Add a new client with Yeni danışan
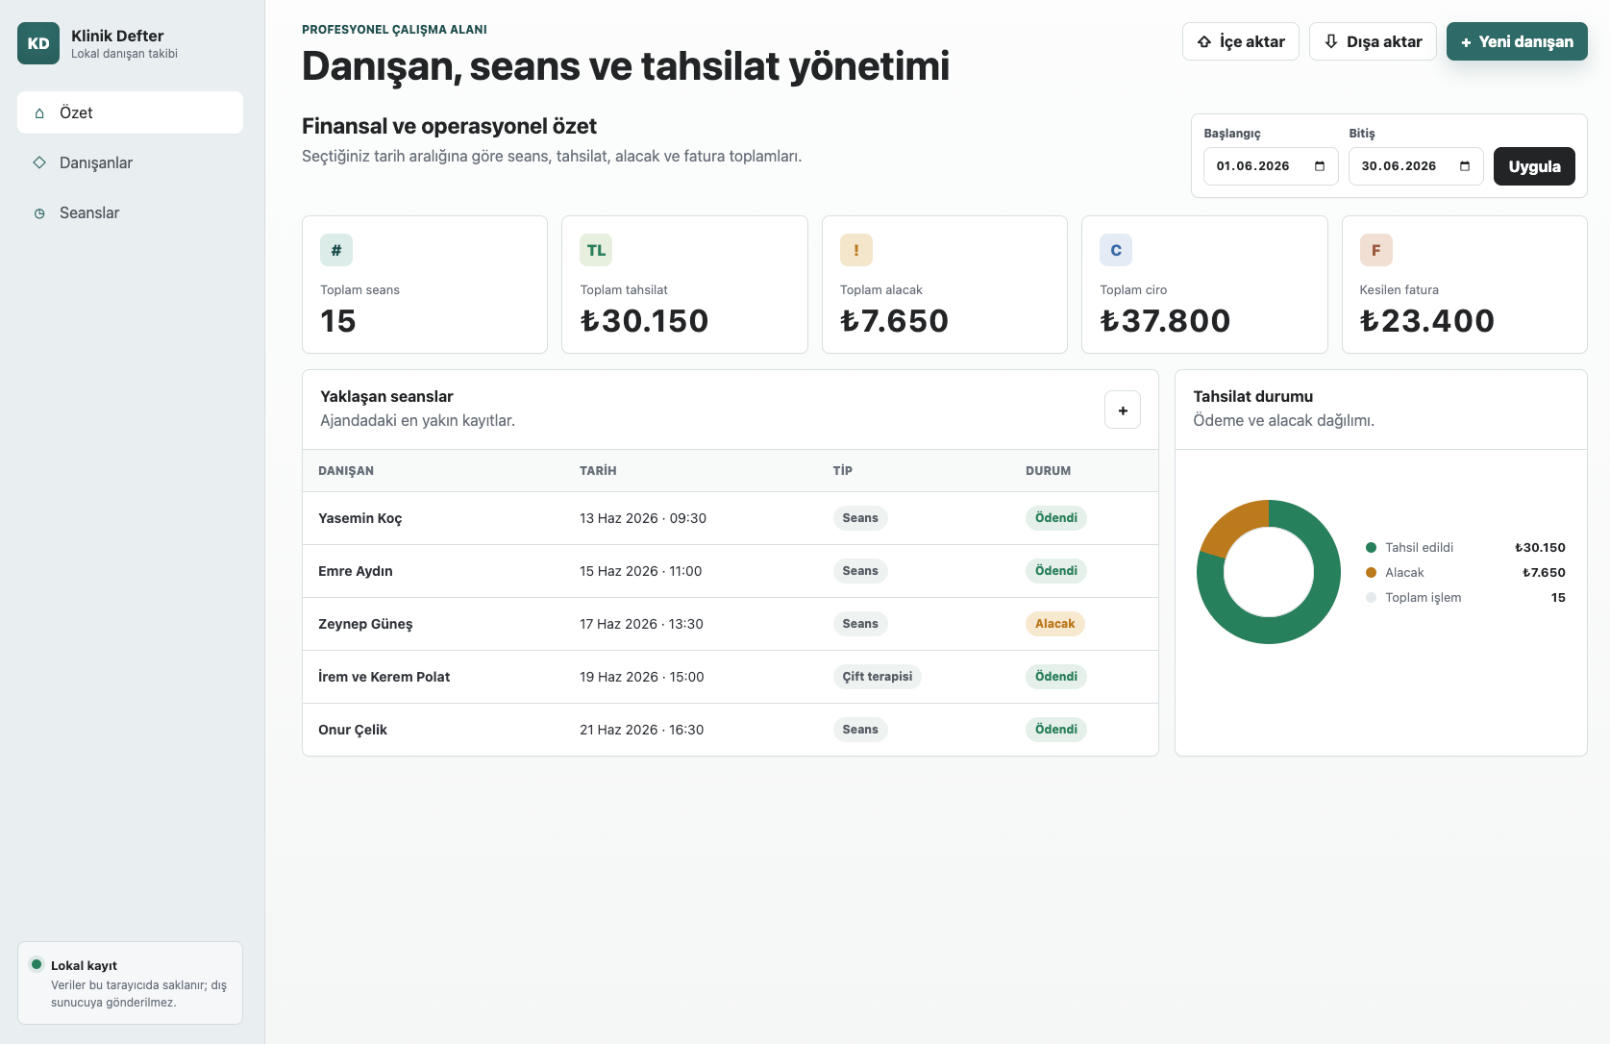The height and width of the screenshot is (1044, 1610). [x=1517, y=41]
